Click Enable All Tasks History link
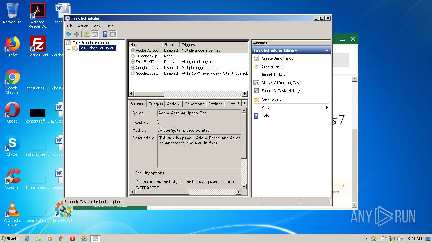The width and height of the screenshot is (432, 243). coord(280,91)
